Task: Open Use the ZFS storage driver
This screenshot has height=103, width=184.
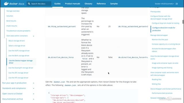Action: [x=18, y=73]
